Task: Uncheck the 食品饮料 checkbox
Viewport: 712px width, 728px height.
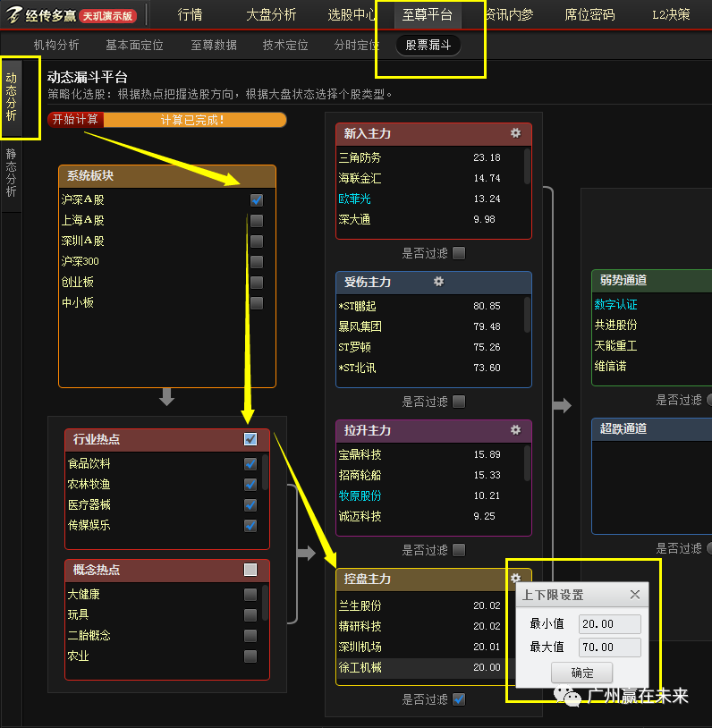Action: pos(250,464)
